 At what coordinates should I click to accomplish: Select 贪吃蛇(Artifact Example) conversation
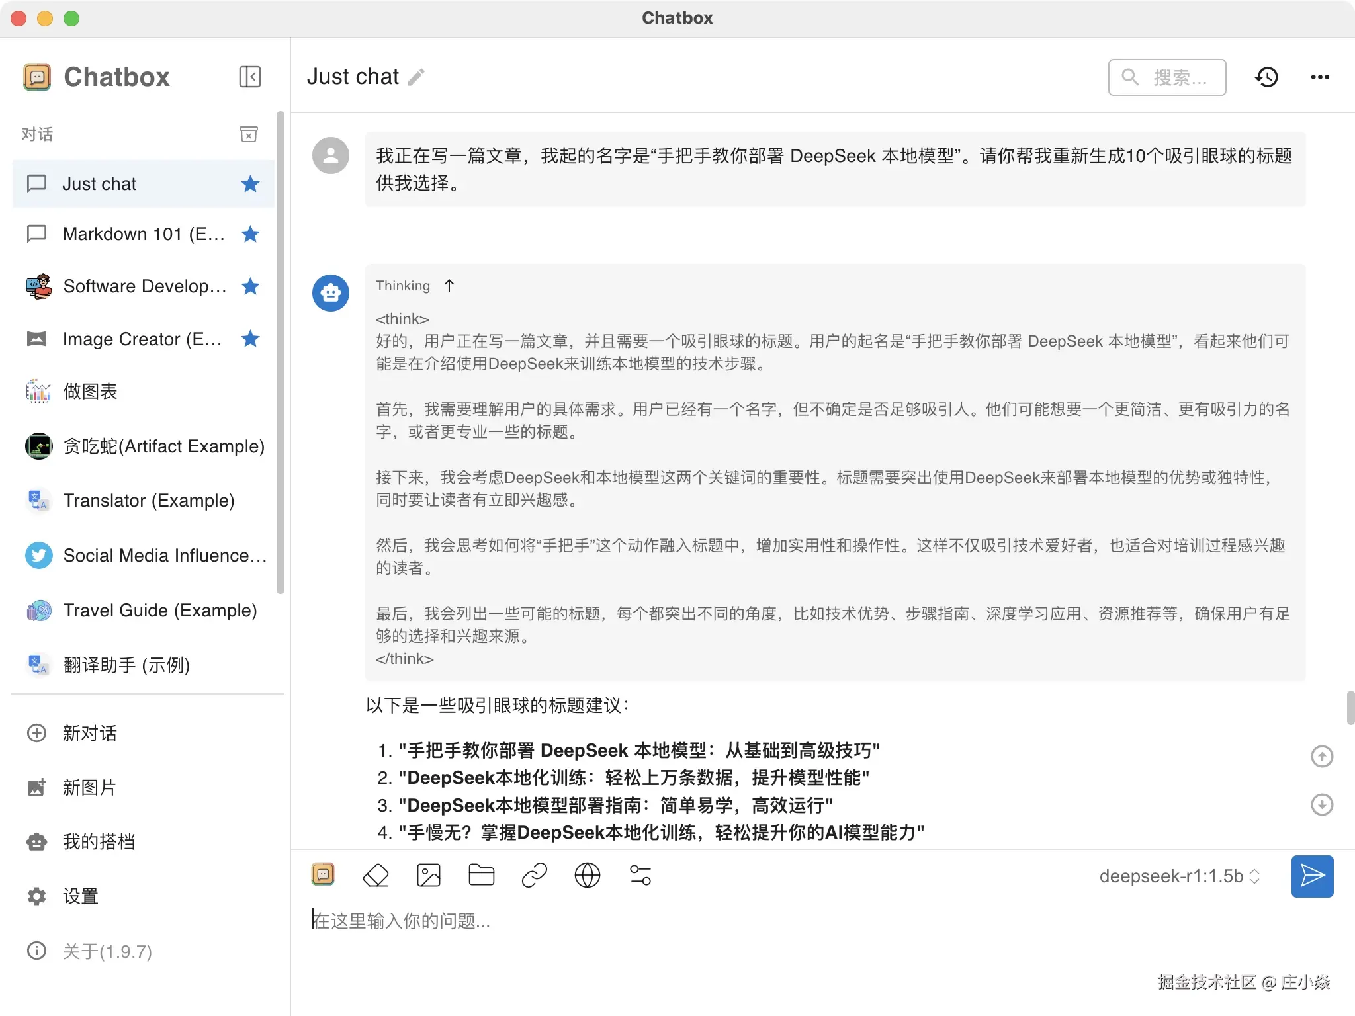[163, 446]
